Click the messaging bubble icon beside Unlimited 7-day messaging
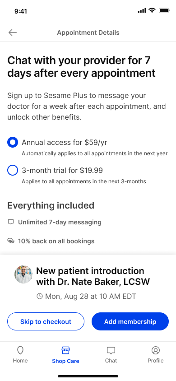This screenshot has height=381, width=176. pyautogui.click(x=11, y=222)
